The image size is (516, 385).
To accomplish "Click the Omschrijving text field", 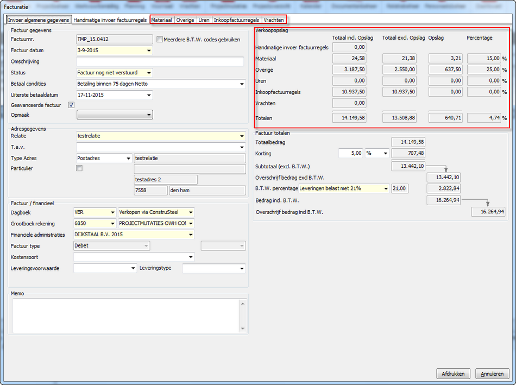I will tap(160, 61).
